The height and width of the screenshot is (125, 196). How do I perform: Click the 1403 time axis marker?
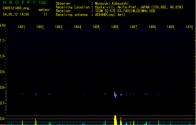coord(59,27)
